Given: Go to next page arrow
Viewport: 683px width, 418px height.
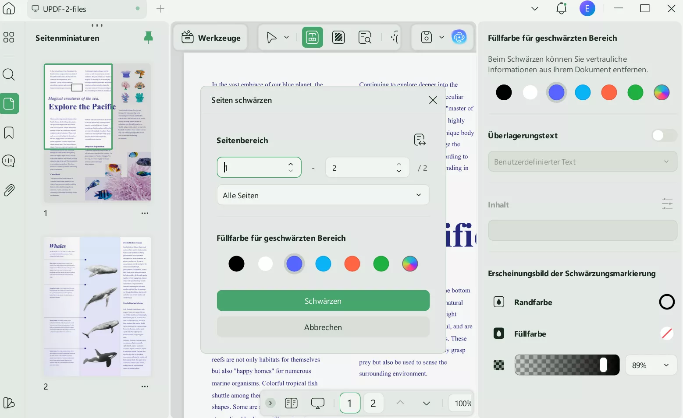Looking at the screenshot, I should [x=427, y=403].
